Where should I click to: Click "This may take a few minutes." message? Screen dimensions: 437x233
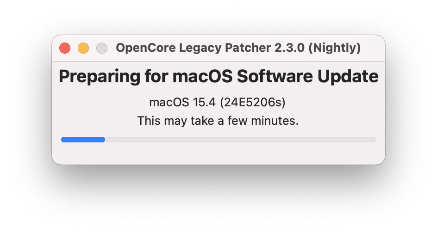tap(218, 121)
